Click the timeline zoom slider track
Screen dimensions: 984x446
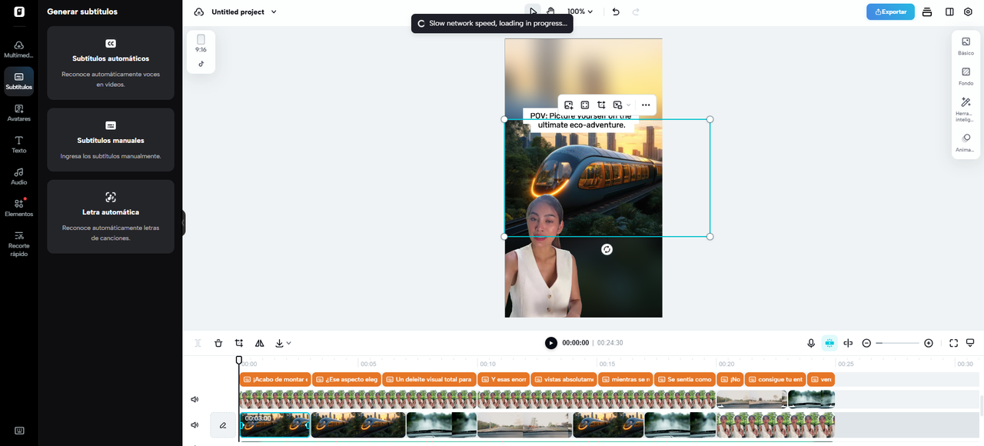point(897,343)
